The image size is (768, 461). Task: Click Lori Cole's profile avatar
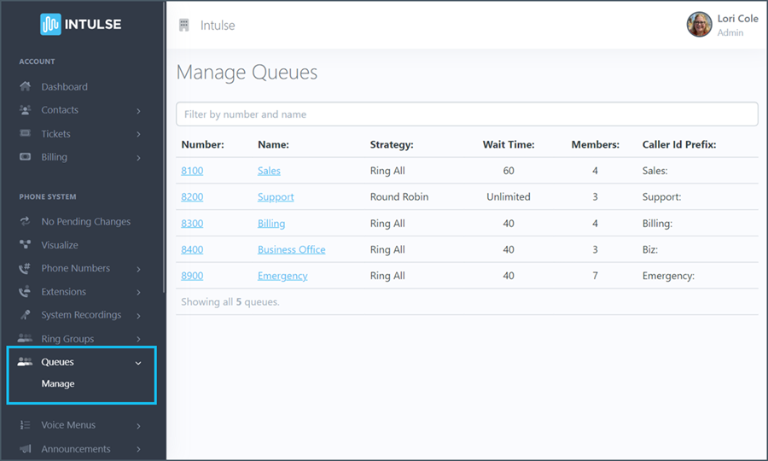(699, 25)
